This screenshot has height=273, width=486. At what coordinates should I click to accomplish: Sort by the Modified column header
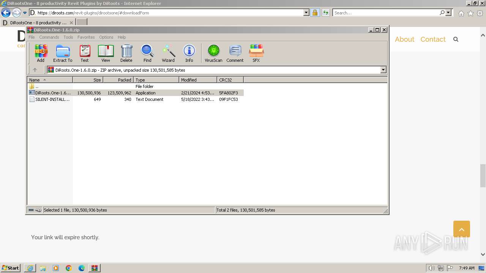pyautogui.click(x=198, y=80)
